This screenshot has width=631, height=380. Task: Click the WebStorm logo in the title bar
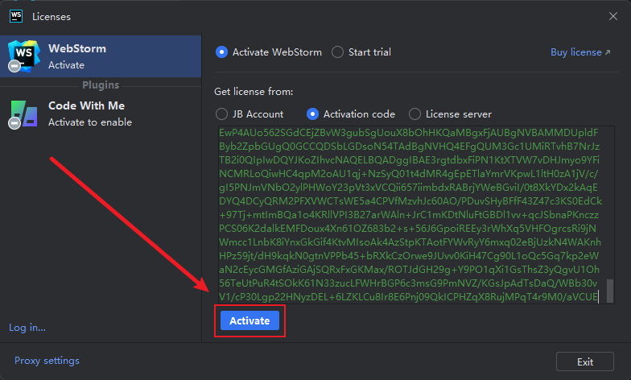16,16
